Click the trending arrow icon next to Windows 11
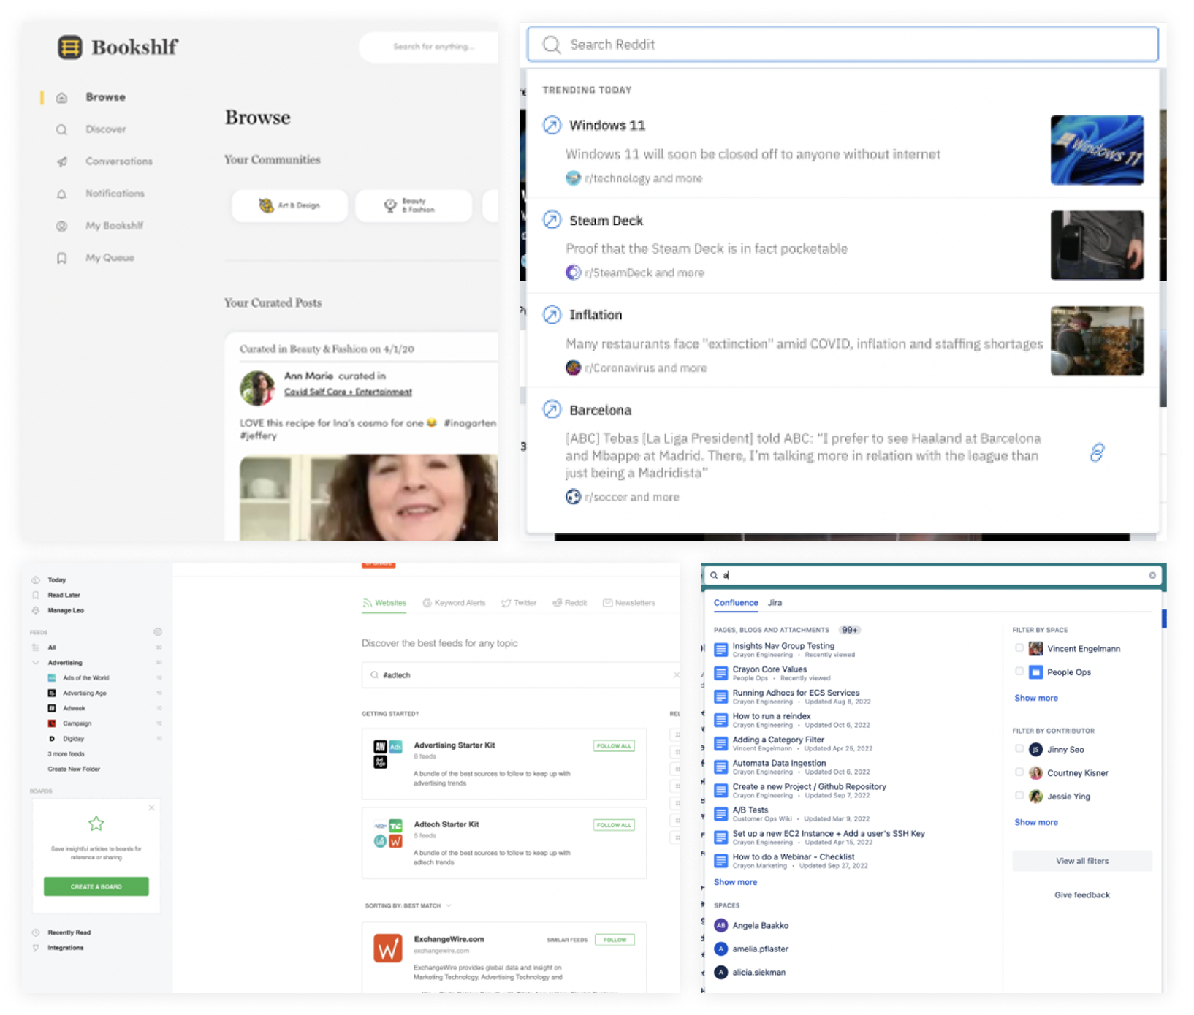The height and width of the screenshot is (1015, 1194). [553, 124]
